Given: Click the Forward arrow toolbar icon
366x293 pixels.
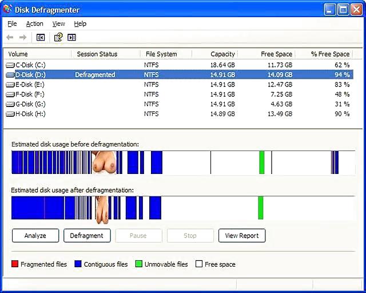Looking at the screenshot, I should 23,37.
